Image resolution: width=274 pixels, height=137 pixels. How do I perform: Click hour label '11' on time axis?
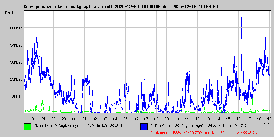pyautogui.click(x=187, y=119)
